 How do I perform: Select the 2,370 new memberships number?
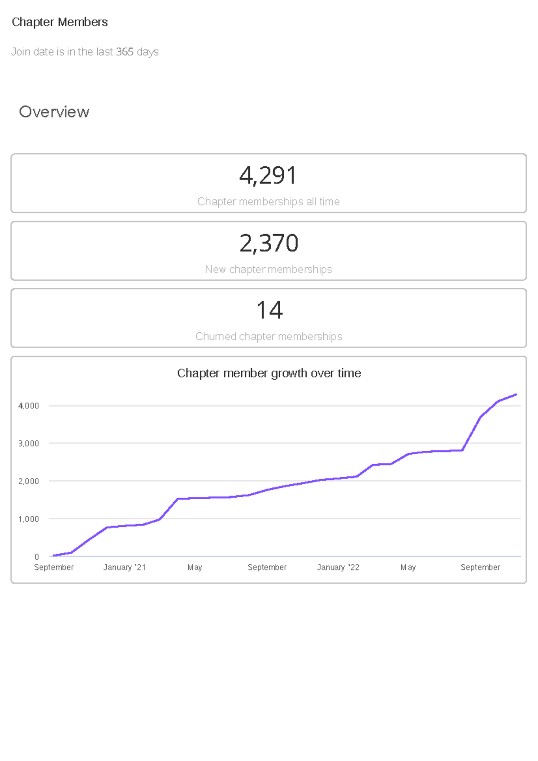(268, 243)
